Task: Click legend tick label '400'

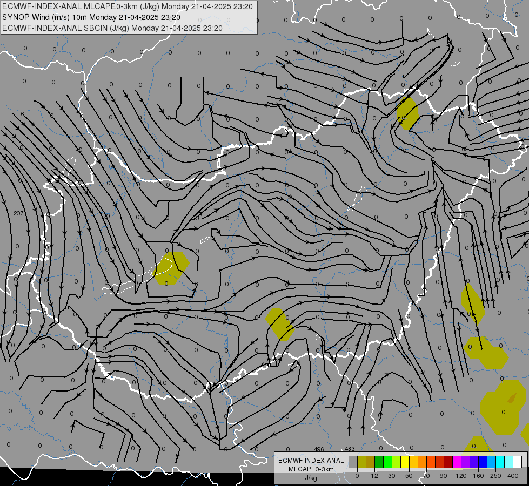Action: pos(513,476)
